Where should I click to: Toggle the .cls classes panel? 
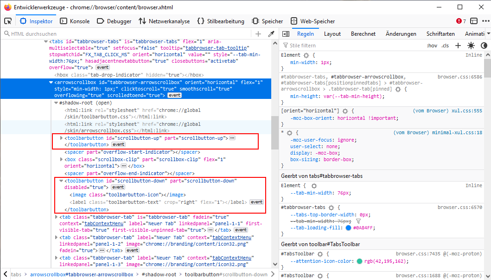pos(445,46)
